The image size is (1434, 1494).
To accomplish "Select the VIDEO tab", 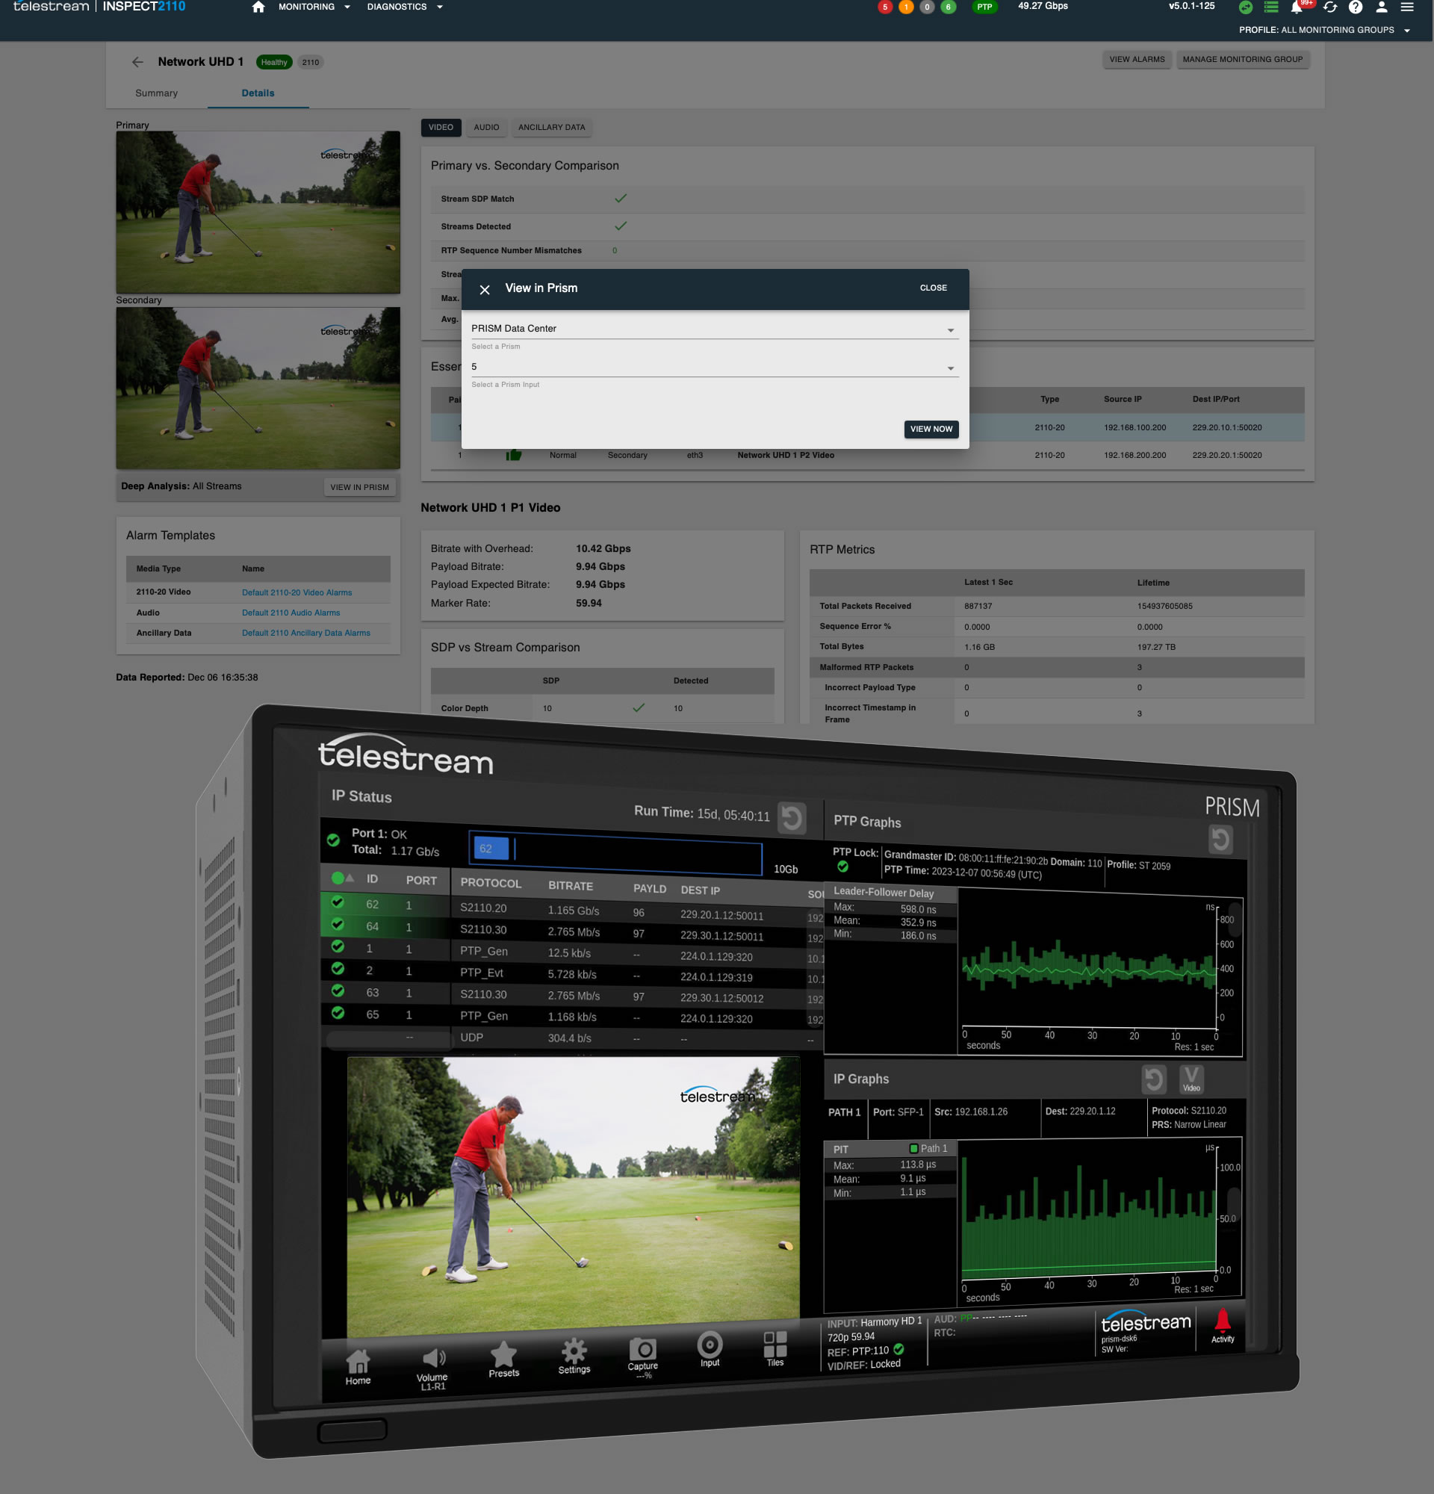I will (441, 127).
